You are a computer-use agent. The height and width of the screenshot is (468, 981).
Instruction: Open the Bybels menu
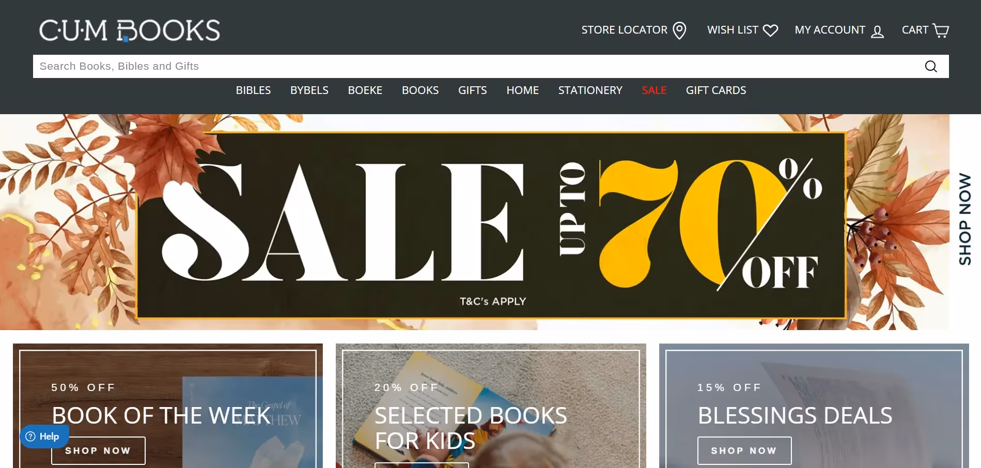309,90
